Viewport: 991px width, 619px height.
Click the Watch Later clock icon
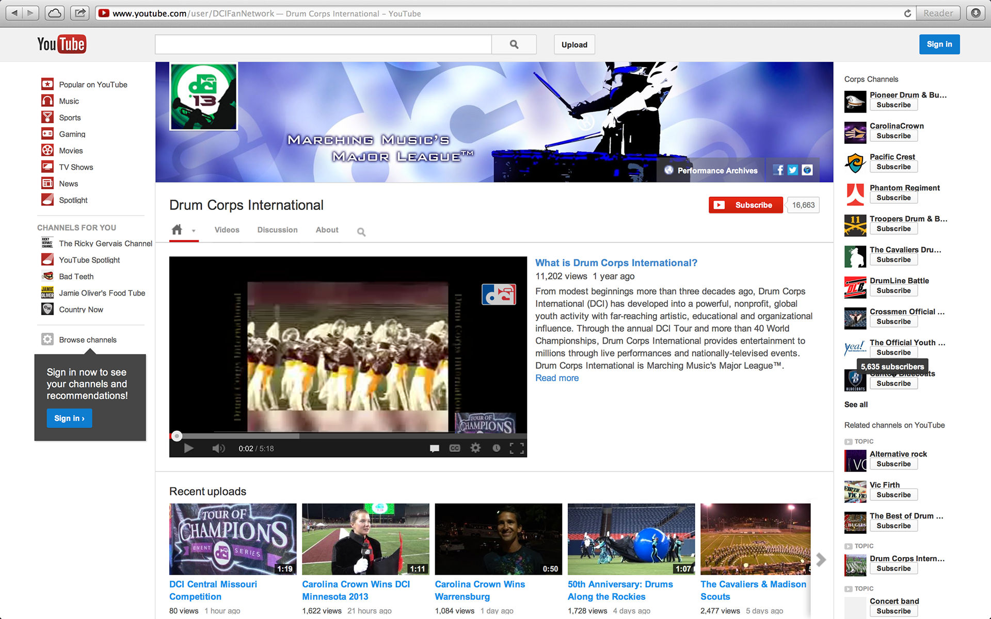tap(496, 448)
